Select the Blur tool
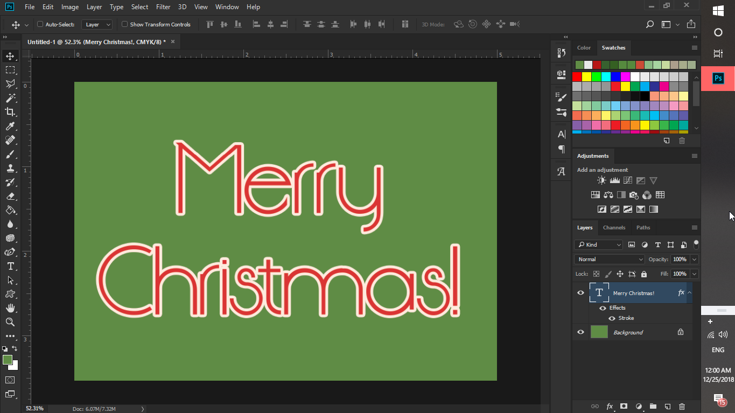Screen dimensions: 735x413 coord(10,224)
